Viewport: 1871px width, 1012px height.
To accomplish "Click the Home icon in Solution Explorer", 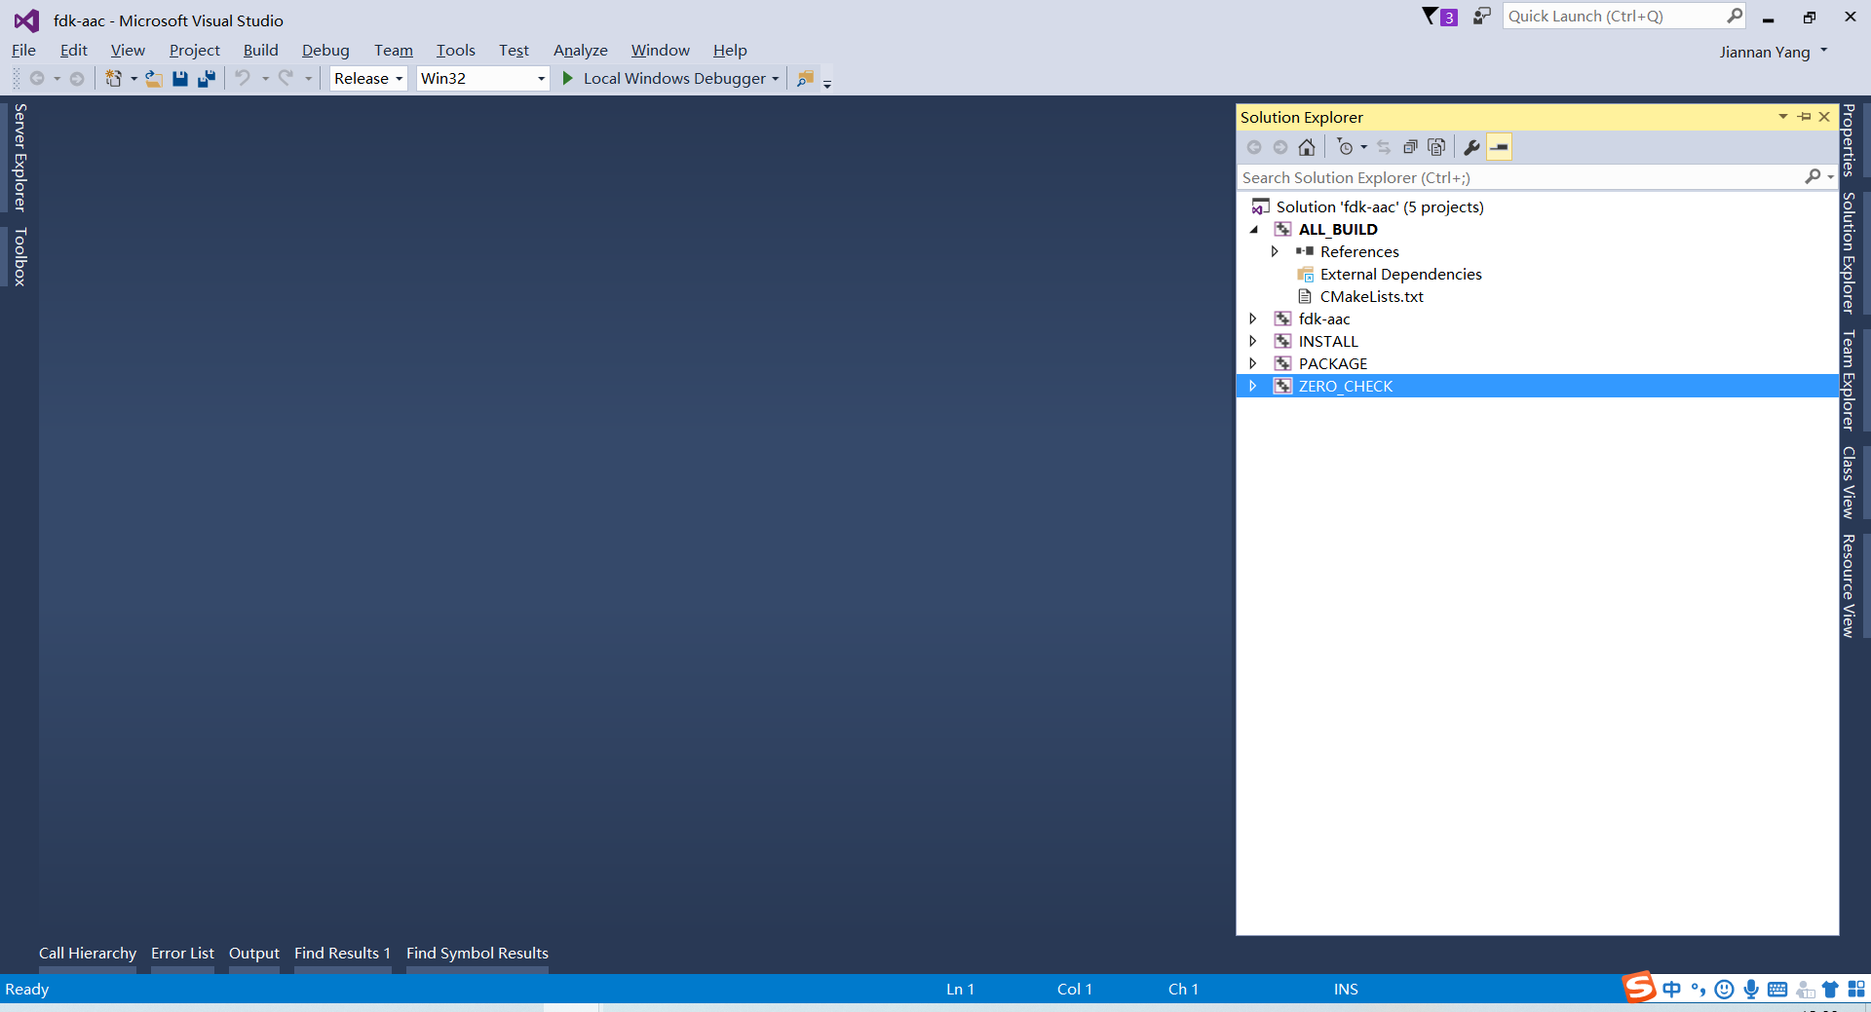I will tap(1307, 147).
